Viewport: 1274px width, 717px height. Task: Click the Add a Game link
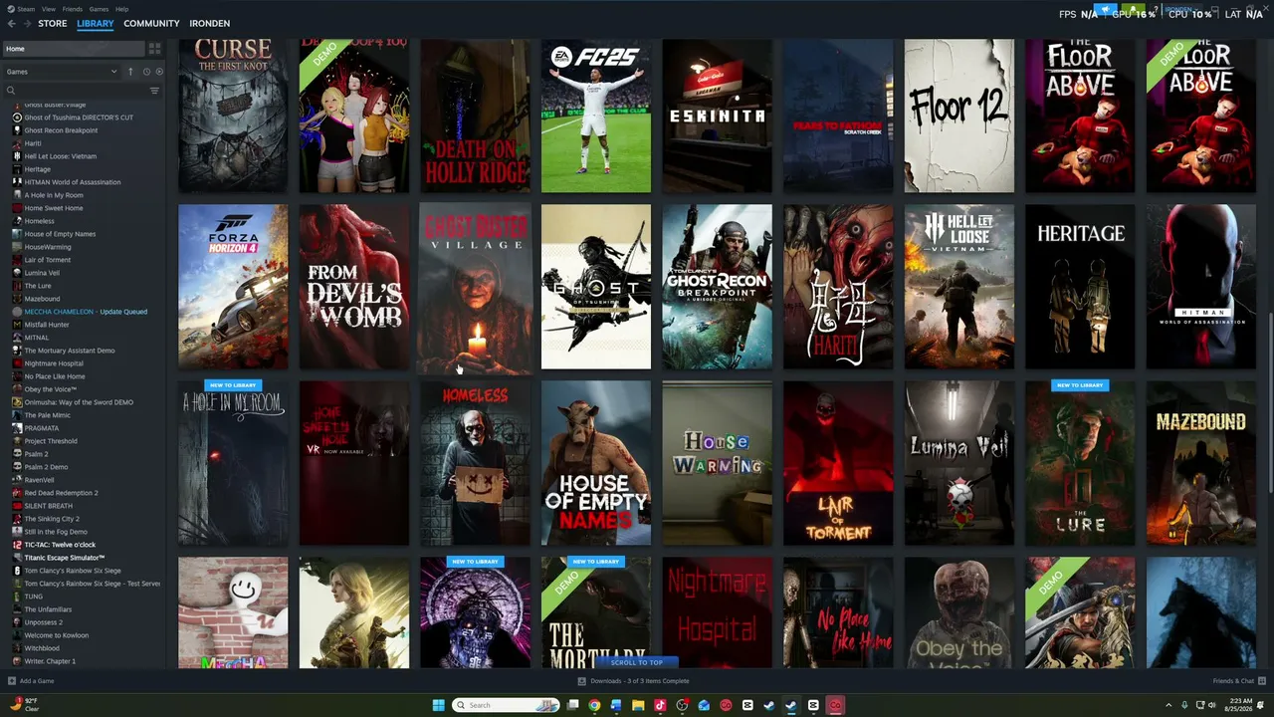click(x=37, y=681)
